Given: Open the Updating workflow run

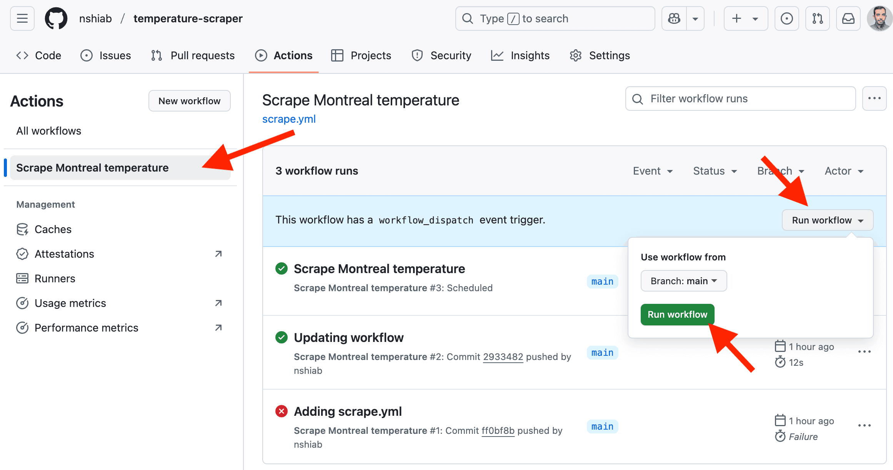Looking at the screenshot, I should click(x=348, y=337).
